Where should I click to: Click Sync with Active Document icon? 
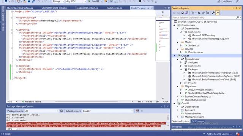[x=199, y=13]
